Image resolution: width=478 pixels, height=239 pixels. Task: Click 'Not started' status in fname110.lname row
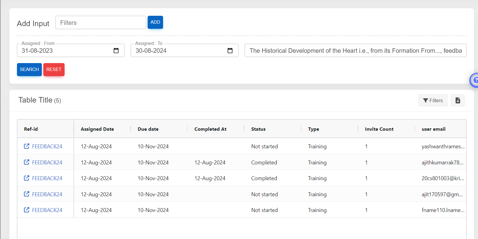pyautogui.click(x=264, y=210)
